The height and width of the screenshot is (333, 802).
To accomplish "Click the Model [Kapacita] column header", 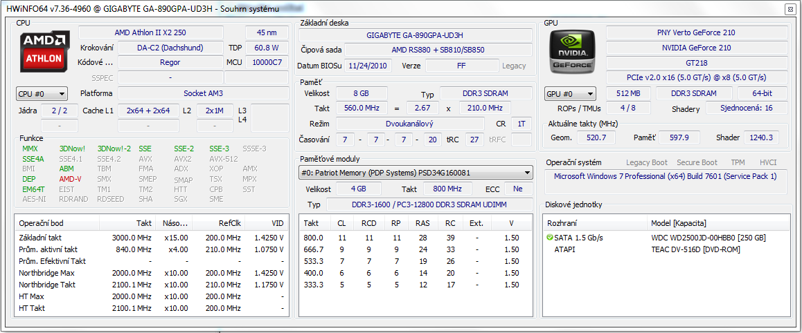I will coord(679,223).
